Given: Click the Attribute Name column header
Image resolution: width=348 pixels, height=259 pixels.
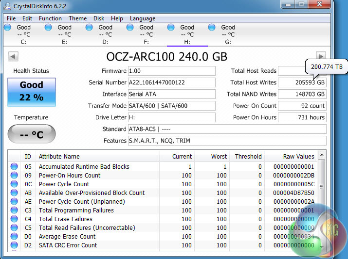Looking at the screenshot, I should [59, 157].
